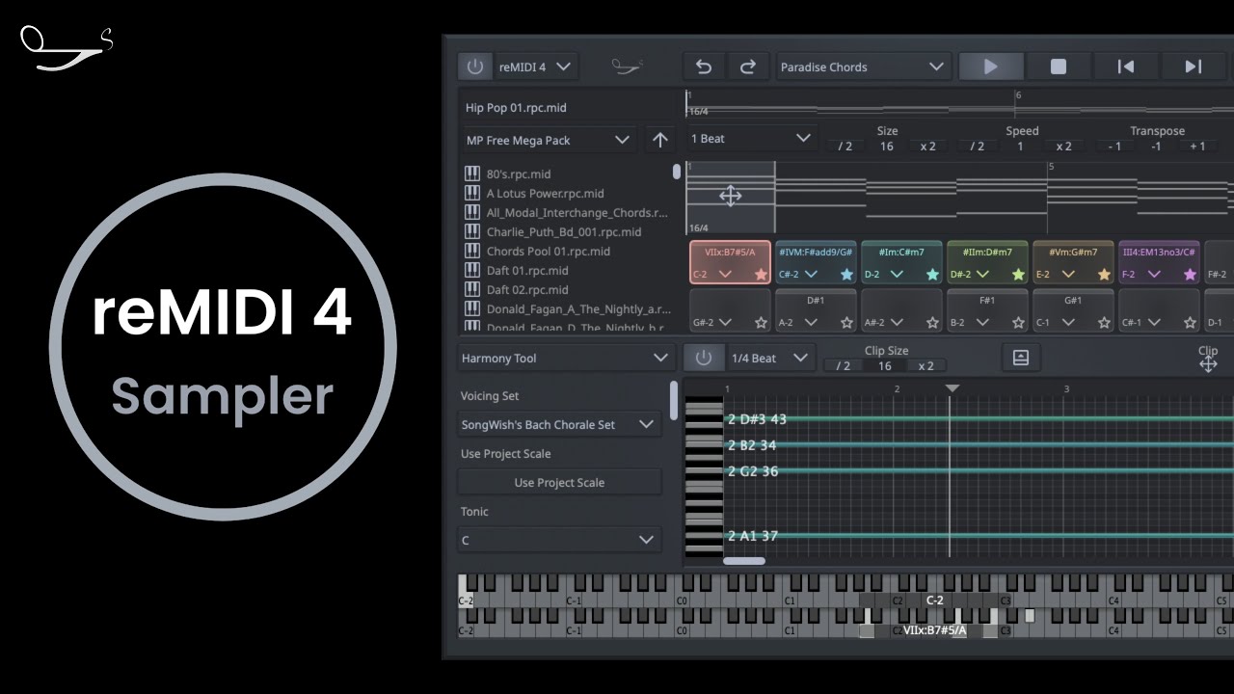
Task: Toggle favorite star on E-2 pad
Action: pos(1104,275)
